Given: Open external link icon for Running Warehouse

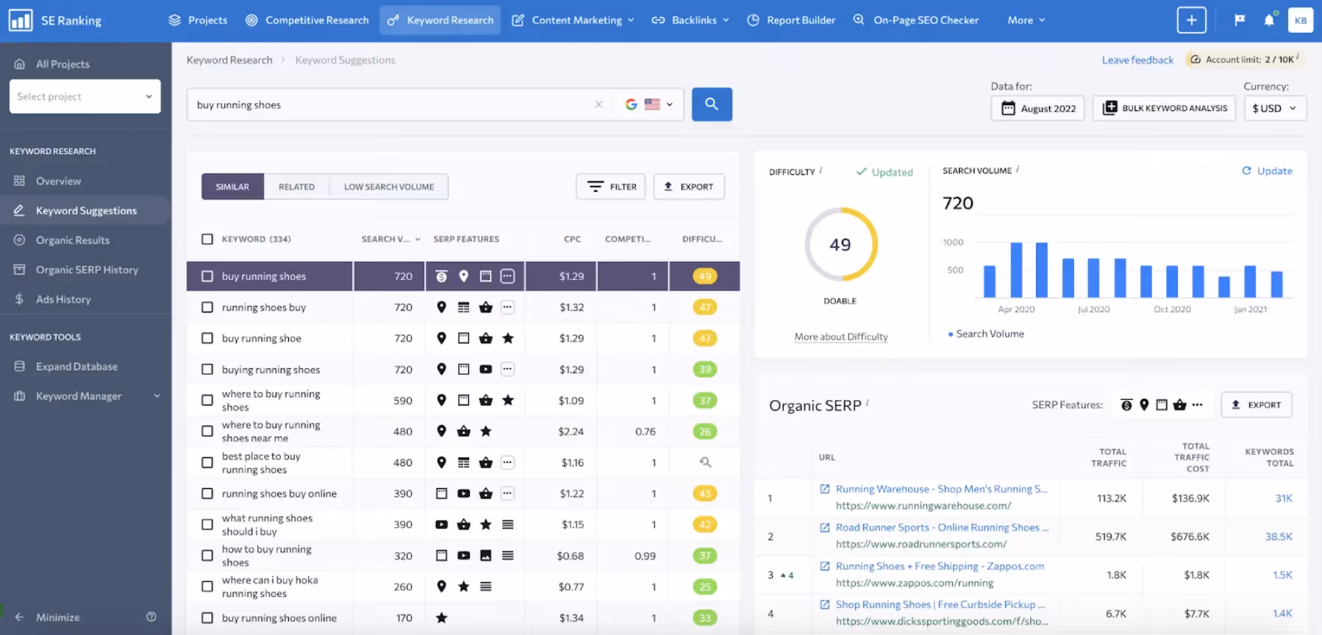Looking at the screenshot, I should pos(825,489).
